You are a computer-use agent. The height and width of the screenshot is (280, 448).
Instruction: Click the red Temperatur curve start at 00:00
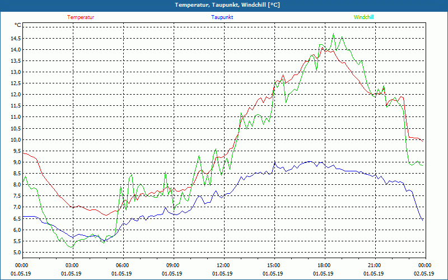pos(23,153)
